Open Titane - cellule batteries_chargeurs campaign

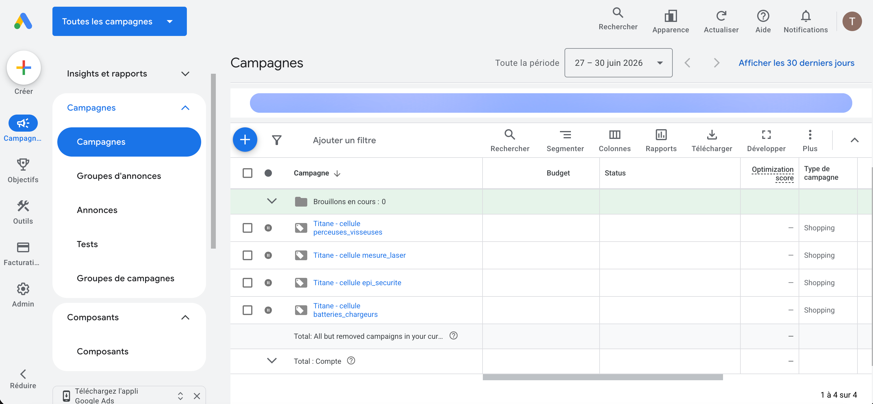coord(345,310)
